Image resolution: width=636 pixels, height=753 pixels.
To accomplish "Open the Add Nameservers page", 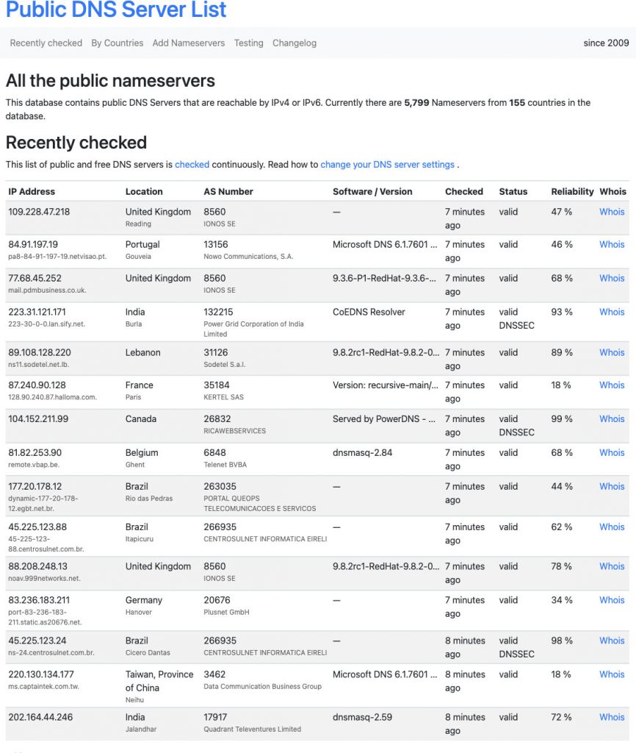I will 189,43.
